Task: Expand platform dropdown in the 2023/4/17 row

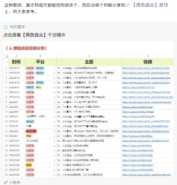Action: (x=54, y=68)
